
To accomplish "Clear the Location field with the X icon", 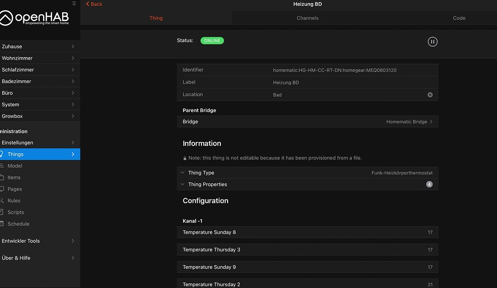I will coord(430,95).
